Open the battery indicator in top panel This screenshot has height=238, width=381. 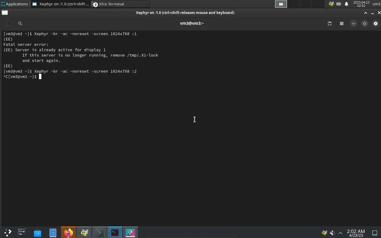(x=339, y=4)
